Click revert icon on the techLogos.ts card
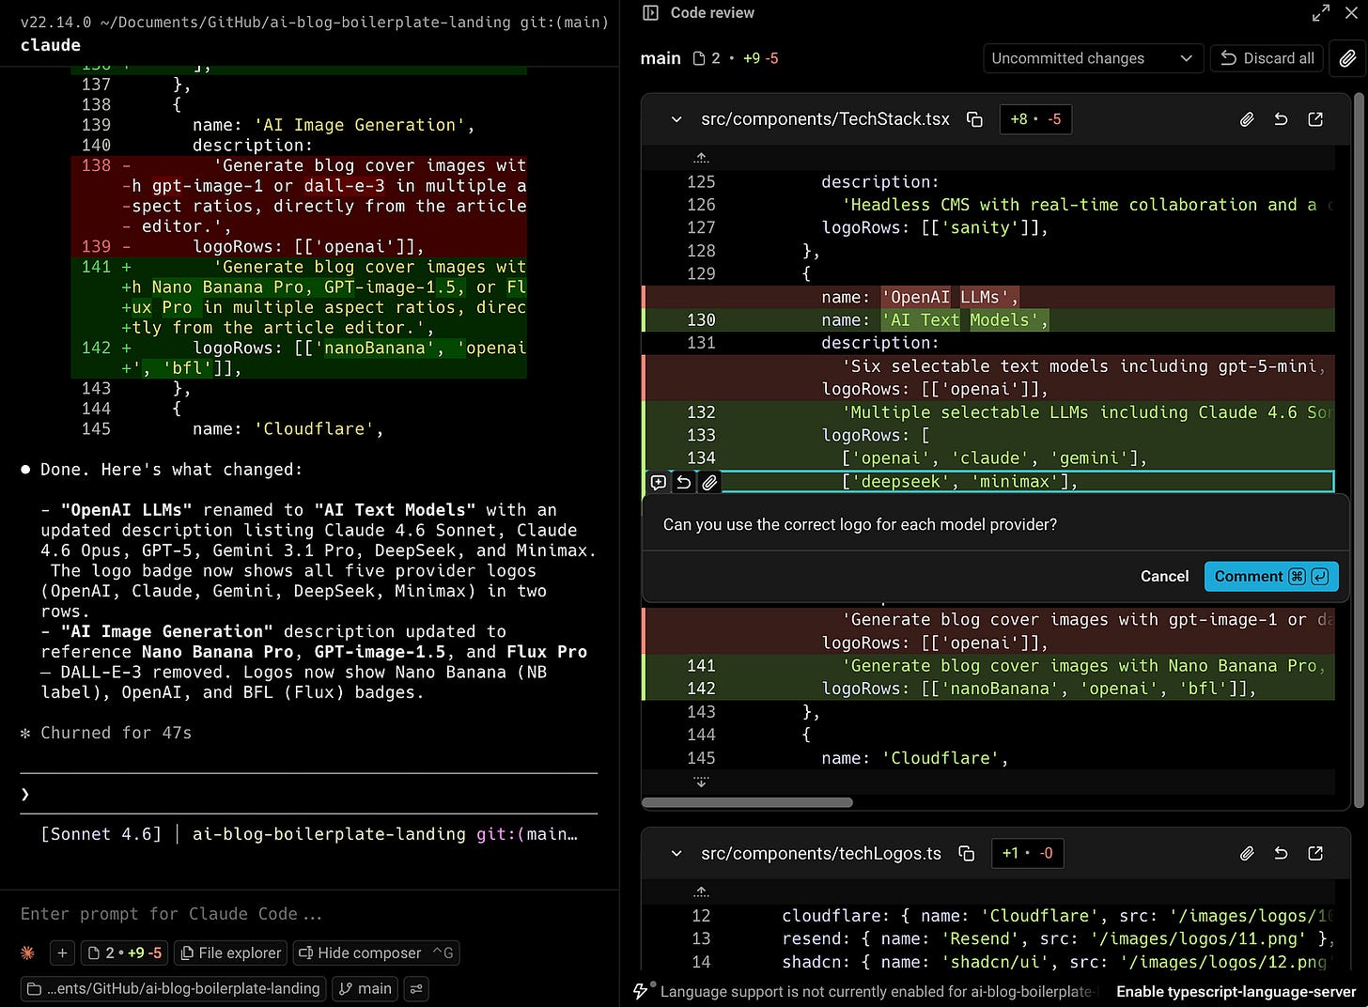Screen dimensions: 1368x1007 [1281, 853]
